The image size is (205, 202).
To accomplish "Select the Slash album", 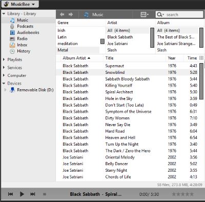I will click(161, 50).
